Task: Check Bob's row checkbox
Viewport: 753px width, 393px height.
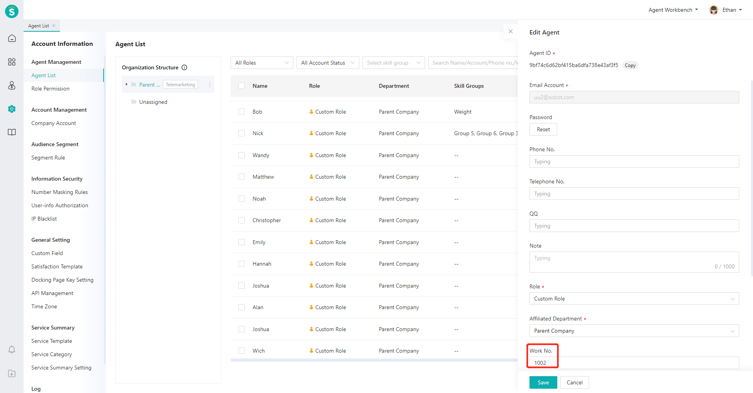Action: point(242,112)
